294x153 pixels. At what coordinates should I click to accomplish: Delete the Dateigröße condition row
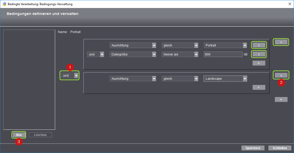tap(259, 54)
